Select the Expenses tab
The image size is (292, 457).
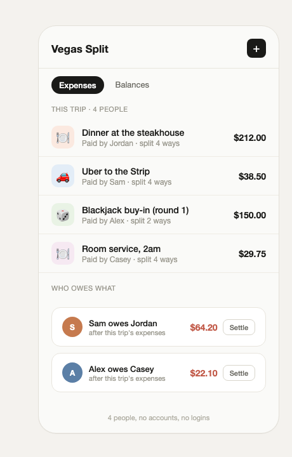(x=77, y=85)
